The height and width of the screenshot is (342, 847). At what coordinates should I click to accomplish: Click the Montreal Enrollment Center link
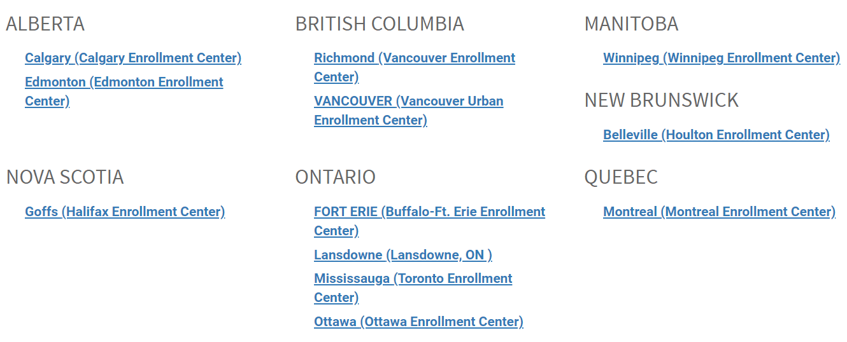[719, 212]
